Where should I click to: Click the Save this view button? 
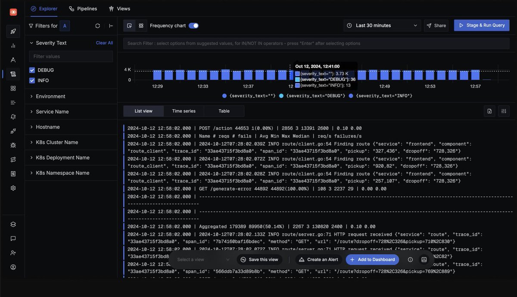(x=259, y=260)
